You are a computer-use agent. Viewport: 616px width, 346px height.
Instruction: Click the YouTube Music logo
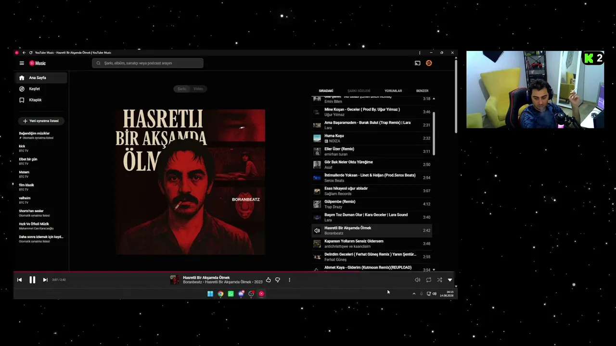coord(38,63)
